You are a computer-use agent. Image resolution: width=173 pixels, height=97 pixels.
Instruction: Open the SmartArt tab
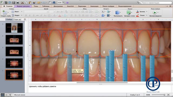[70, 6]
